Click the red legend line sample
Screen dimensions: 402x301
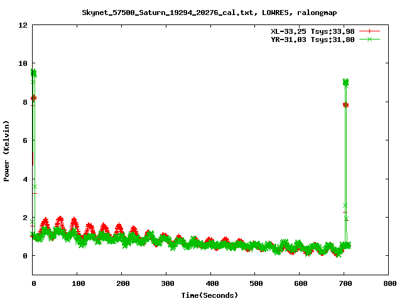[369, 31]
